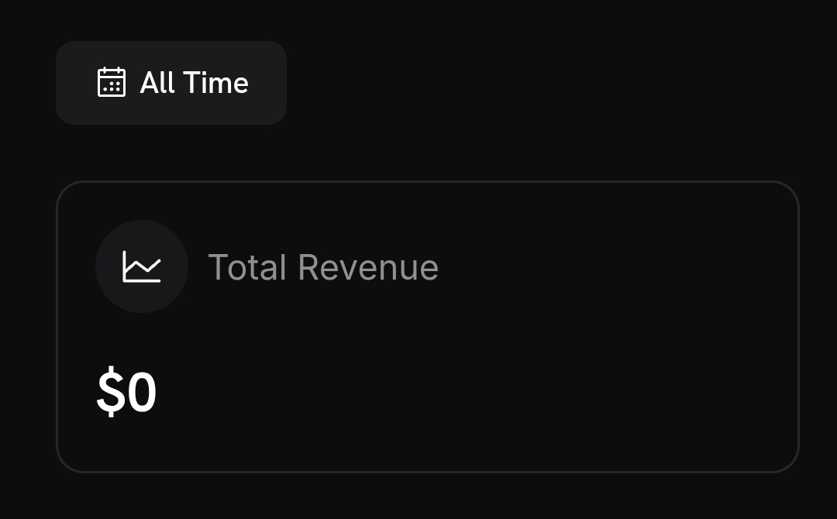This screenshot has height=519, width=837.
Task: Click the calendar icon beside All Time
Action: click(111, 82)
